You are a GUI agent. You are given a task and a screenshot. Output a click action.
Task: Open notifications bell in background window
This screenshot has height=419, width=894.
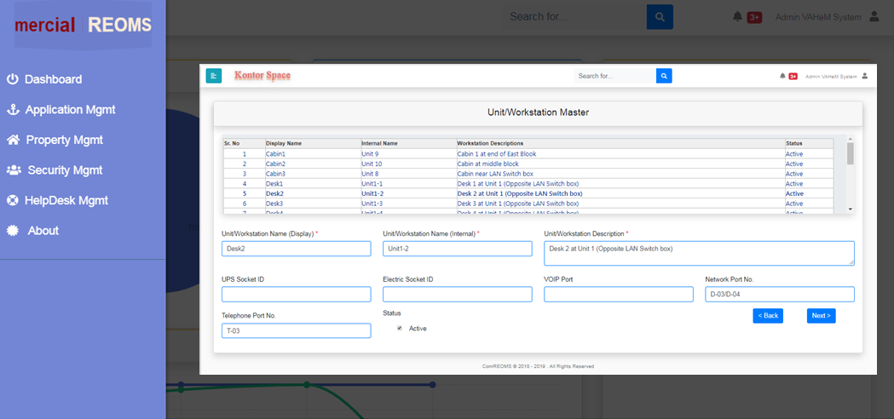tap(737, 17)
